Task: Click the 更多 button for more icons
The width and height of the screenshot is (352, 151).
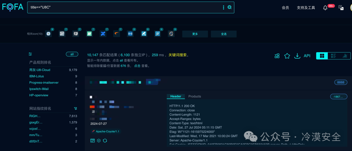Action: 195,34
